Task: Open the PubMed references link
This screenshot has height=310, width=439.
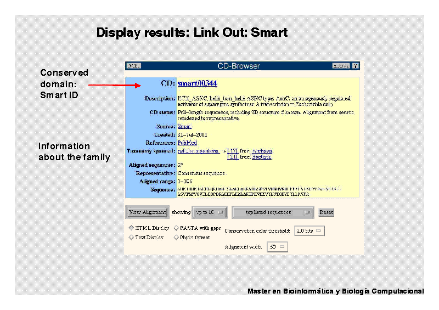Action: point(187,143)
